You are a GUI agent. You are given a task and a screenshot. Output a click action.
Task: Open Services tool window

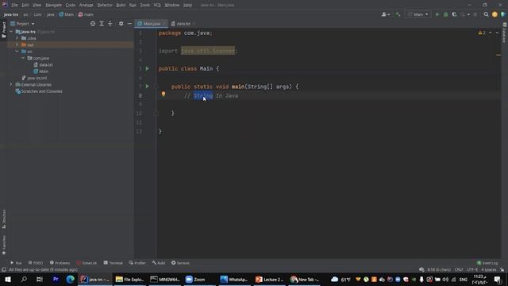pos(180,263)
